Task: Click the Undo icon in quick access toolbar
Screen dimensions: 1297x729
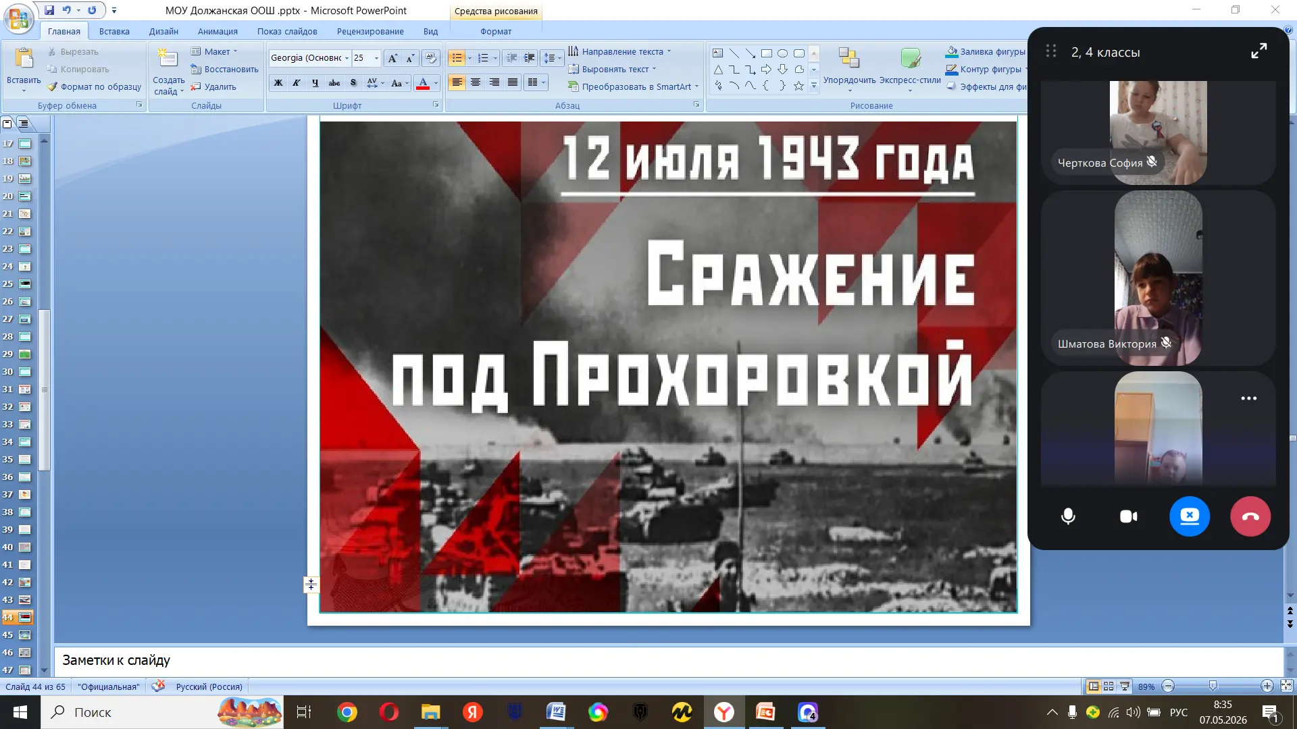Action: 66,10
